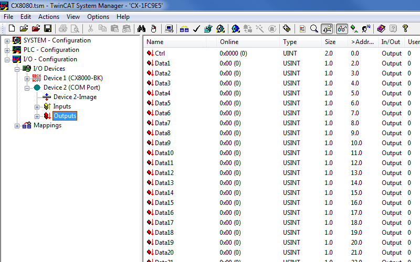420x262 pixels.
Task: Sort by the >Addr... column header
Action: (x=363, y=42)
